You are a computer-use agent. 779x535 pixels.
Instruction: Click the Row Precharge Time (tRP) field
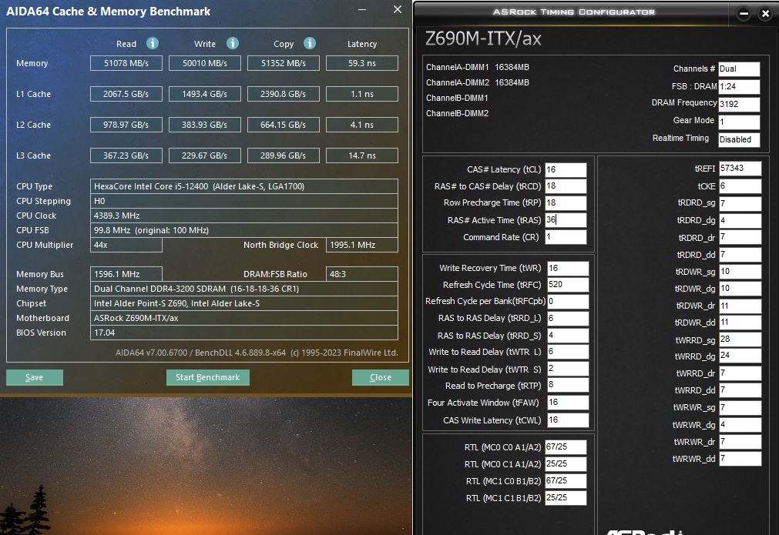coord(566,203)
